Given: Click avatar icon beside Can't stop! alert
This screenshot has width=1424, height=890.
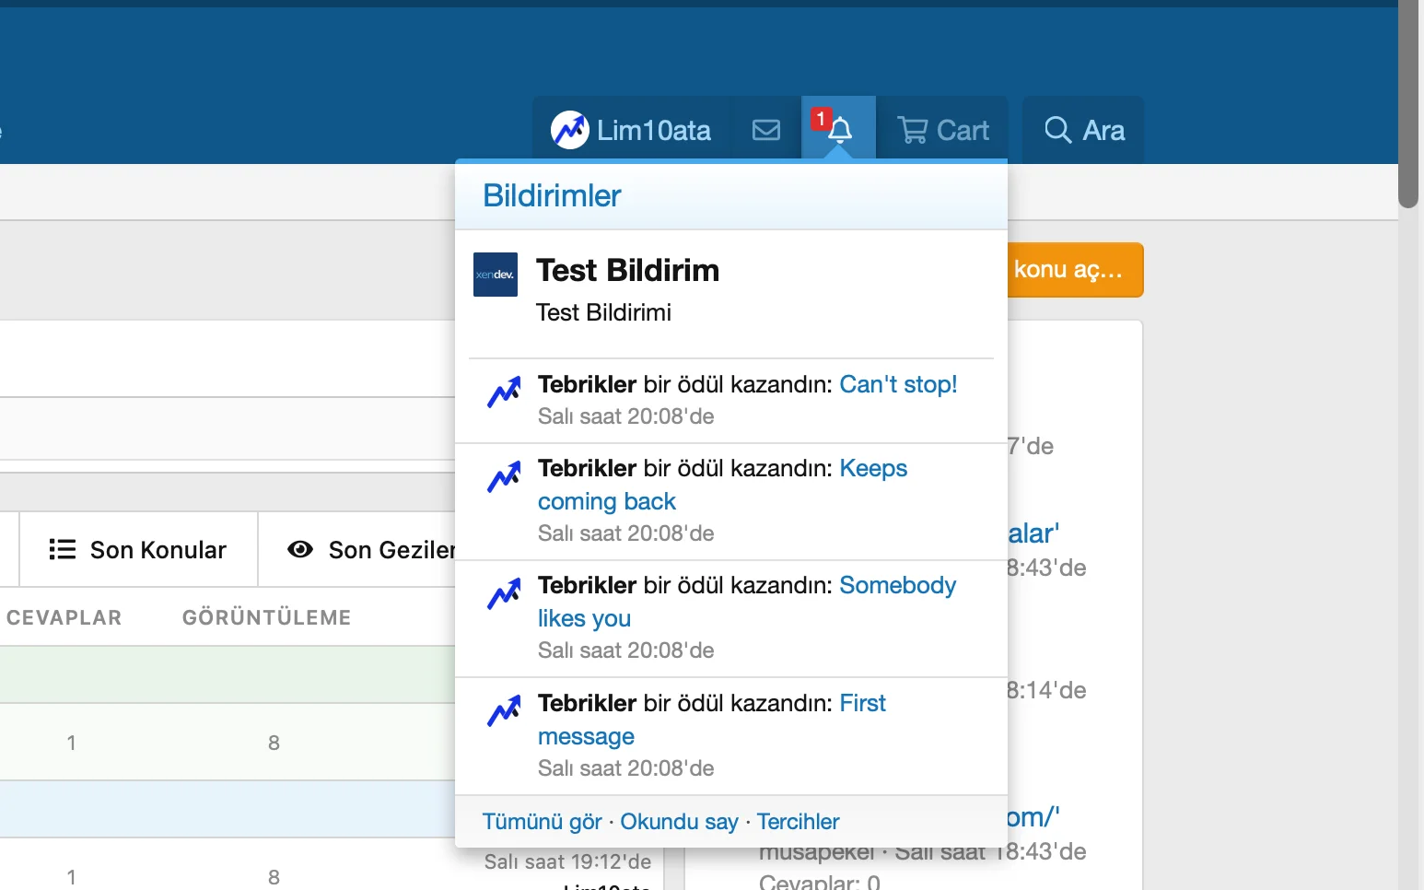Looking at the screenshot, I should pyautogui.click(x=504, y=392).
